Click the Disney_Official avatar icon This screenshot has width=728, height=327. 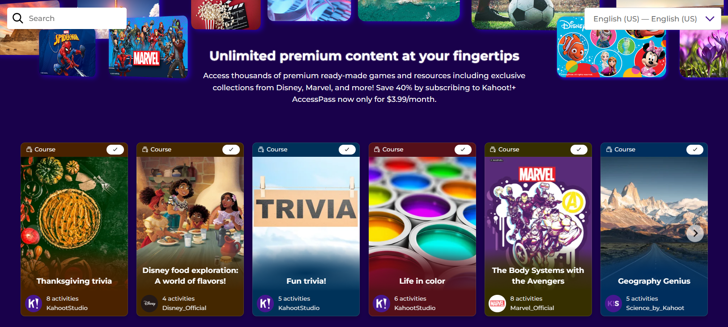point(149,303)
